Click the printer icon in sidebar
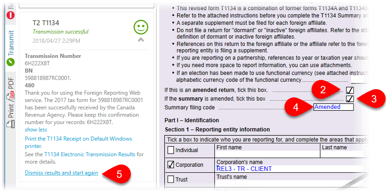Image resolution: width=386 pixels, height=193 pixels. 11,124
